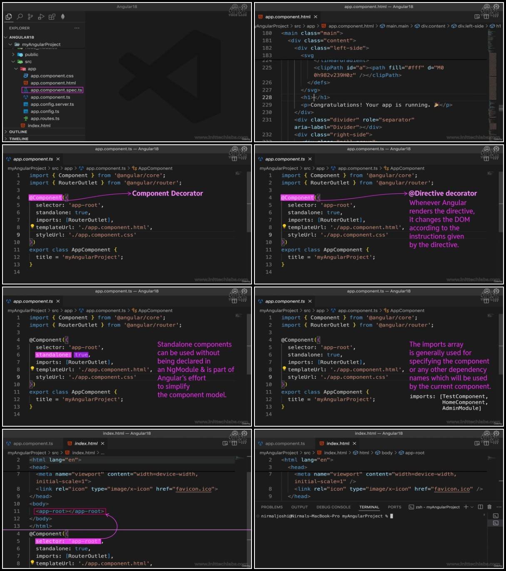506x571 pixels.
Task: Close index.html tab in the bottom-left pane
Action: (x=102, y=443)
